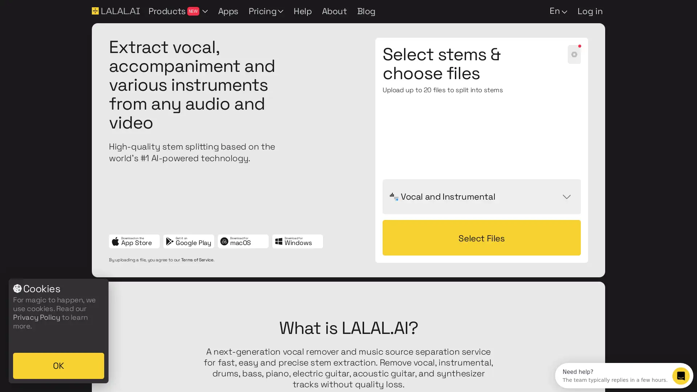Expand the Vocal and Instrumental stem dropdown
Viewport: 697px width, 392px height.
point(481,196)
